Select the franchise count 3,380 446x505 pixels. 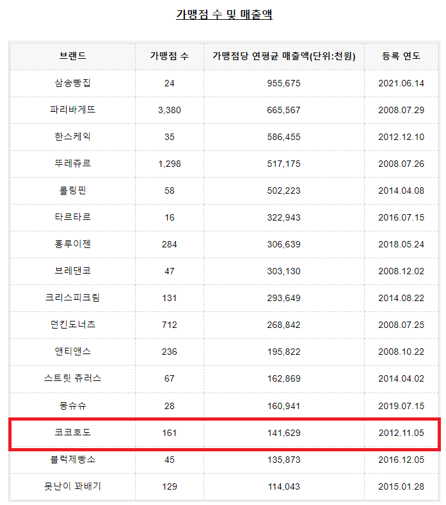point(170,110)
